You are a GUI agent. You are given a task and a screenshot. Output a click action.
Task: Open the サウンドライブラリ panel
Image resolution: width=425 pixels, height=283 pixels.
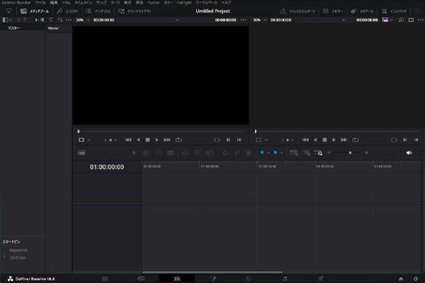[141, 12]
